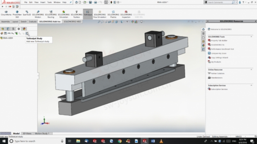Open the DimXpert Manager tab icon

[19, 29]
